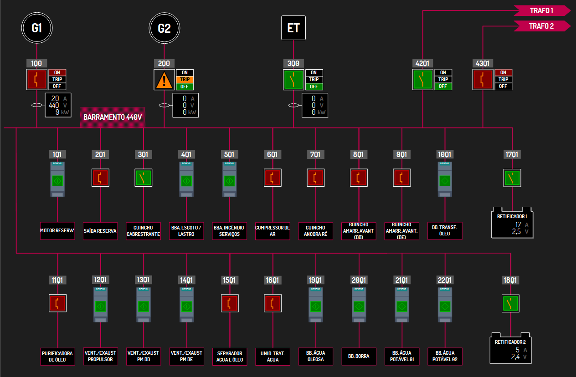
Task: Open the RETIFICADOR 1 readings box
Action: 512,224
